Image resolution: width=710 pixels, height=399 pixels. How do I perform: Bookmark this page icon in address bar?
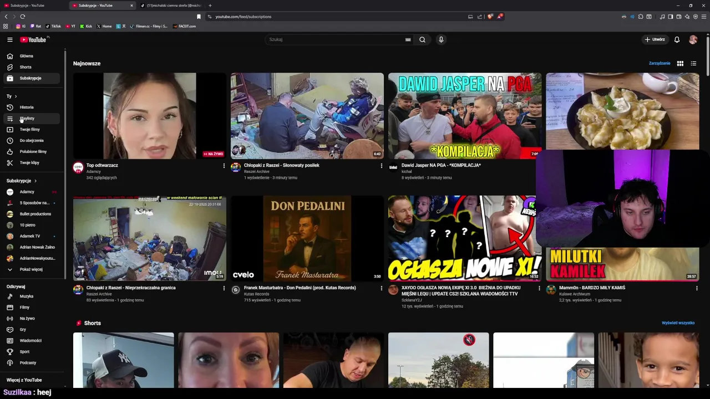(x=199, y=17)
